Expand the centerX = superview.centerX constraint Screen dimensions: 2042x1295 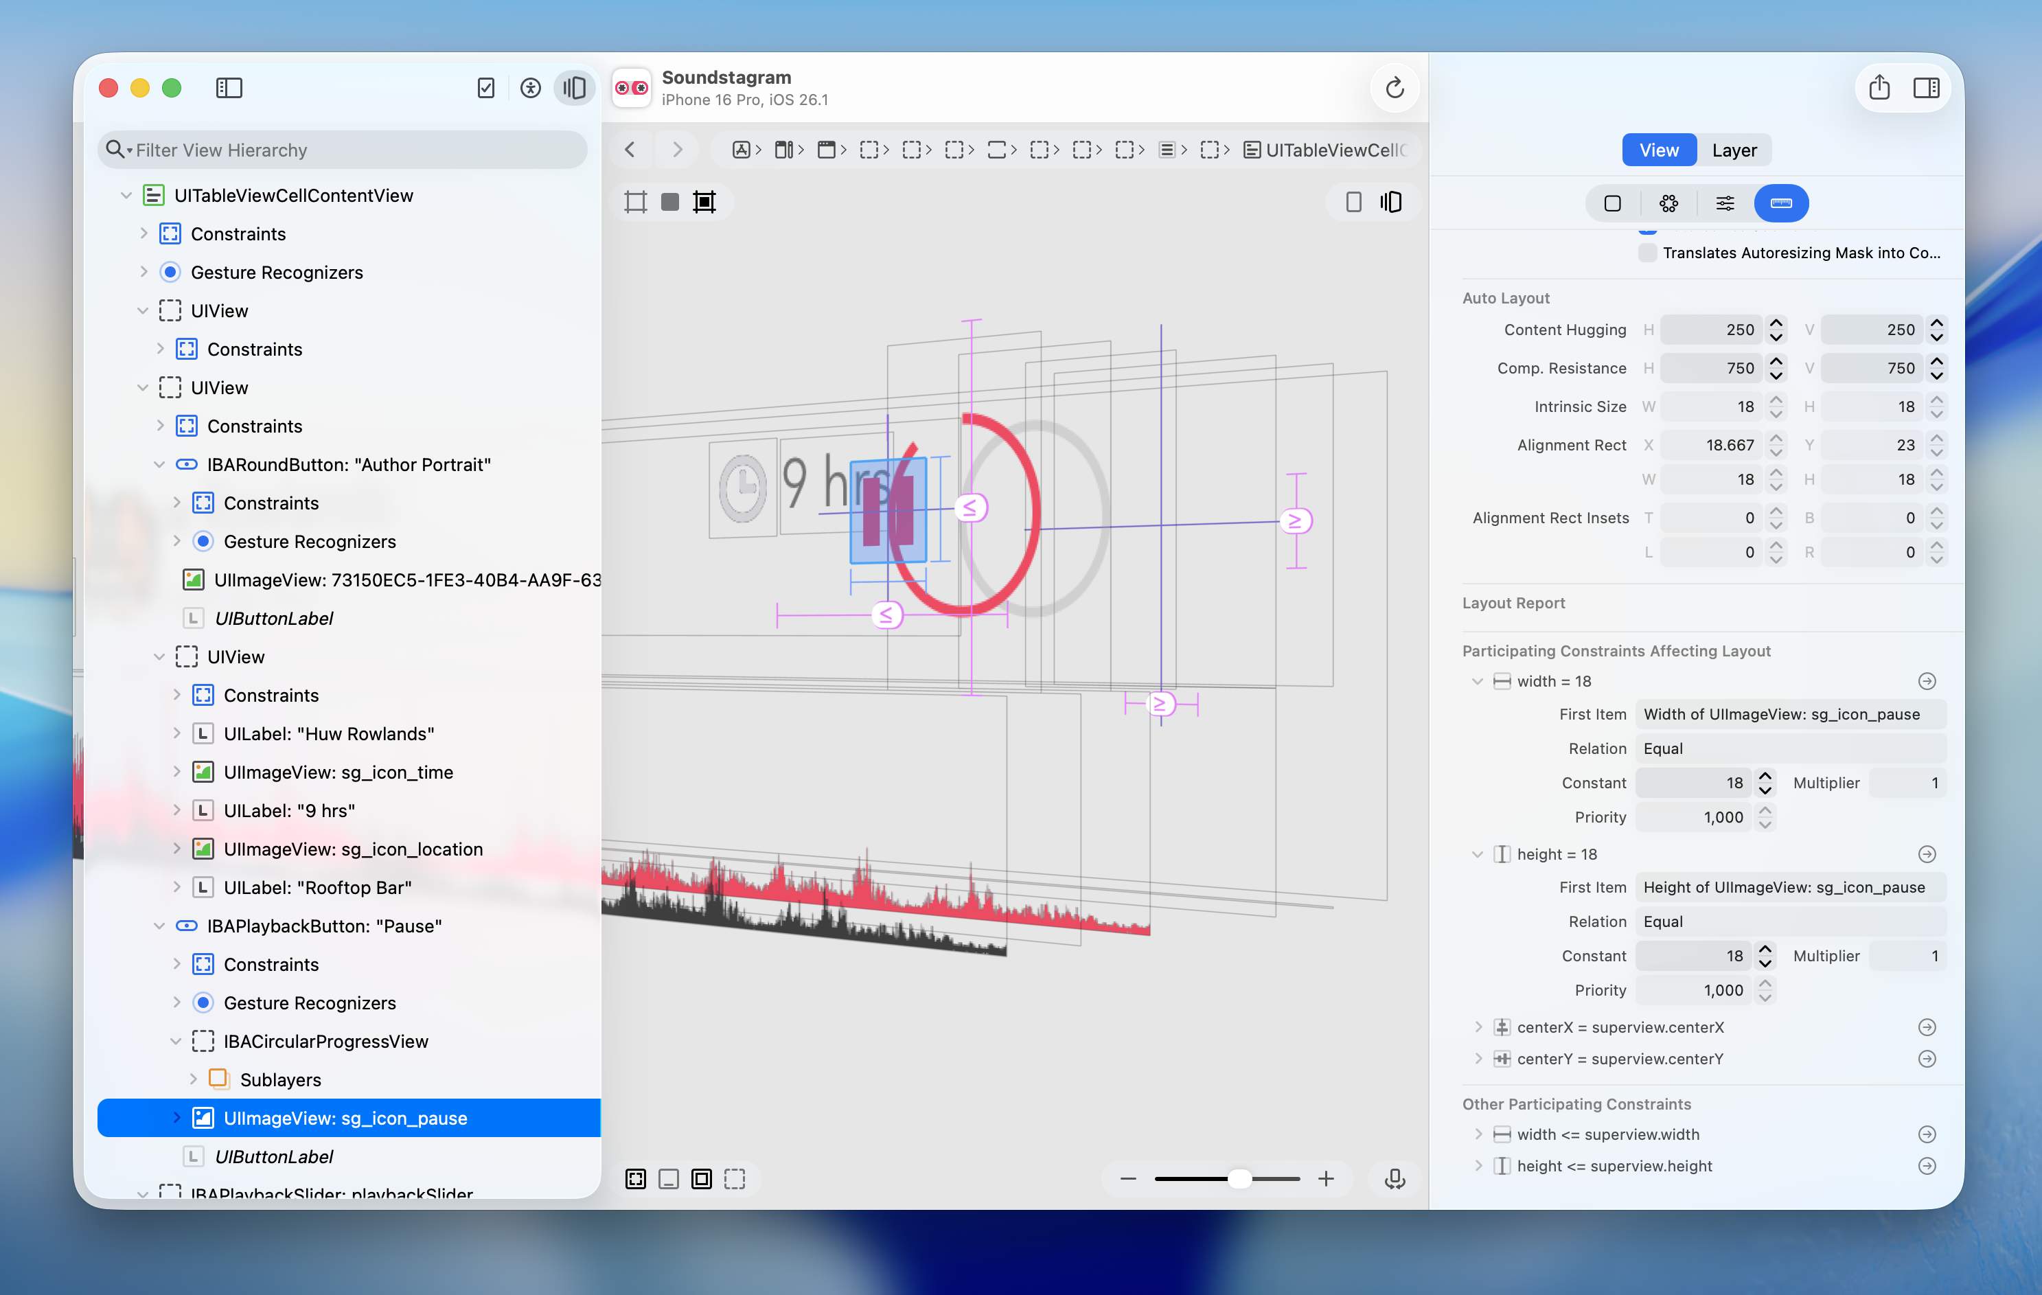(1478, 1027)
